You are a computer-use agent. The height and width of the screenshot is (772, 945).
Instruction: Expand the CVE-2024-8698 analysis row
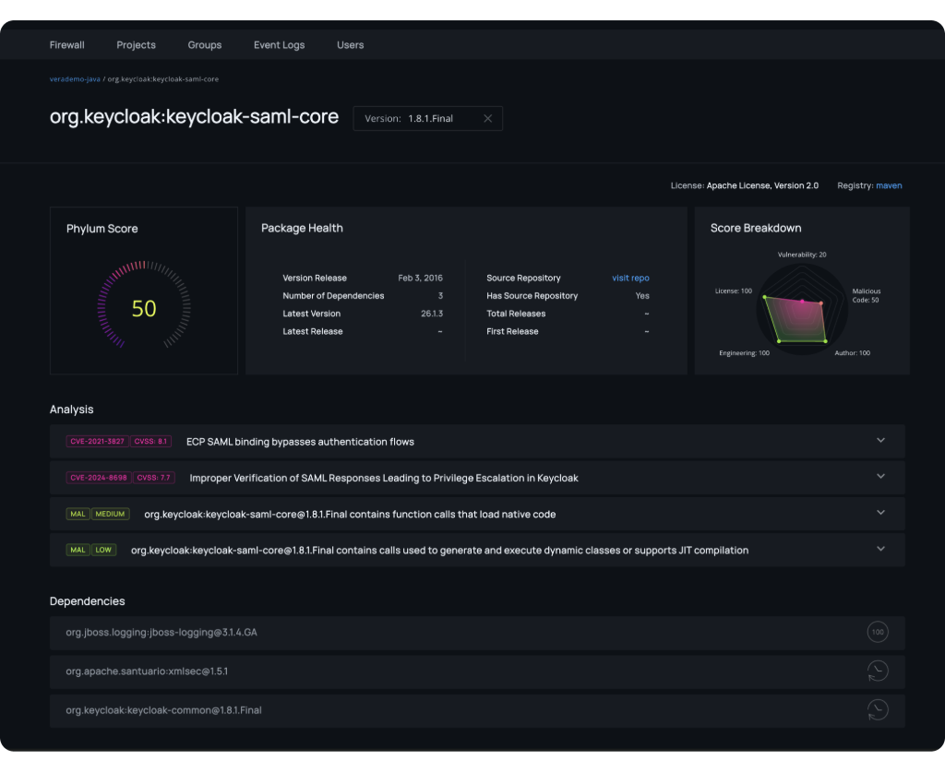(x=477, y=478)
